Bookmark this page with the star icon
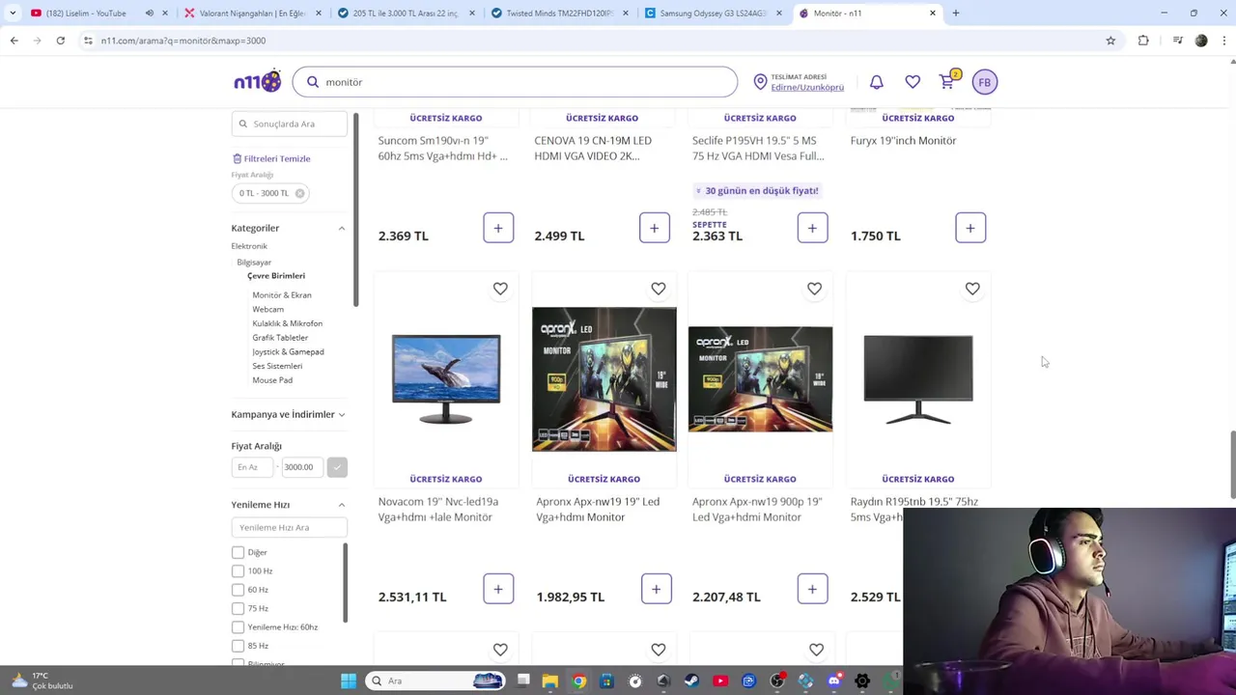Viewport: 1236px width, 695px height. pyautogui.click(x=1110, y=41)
